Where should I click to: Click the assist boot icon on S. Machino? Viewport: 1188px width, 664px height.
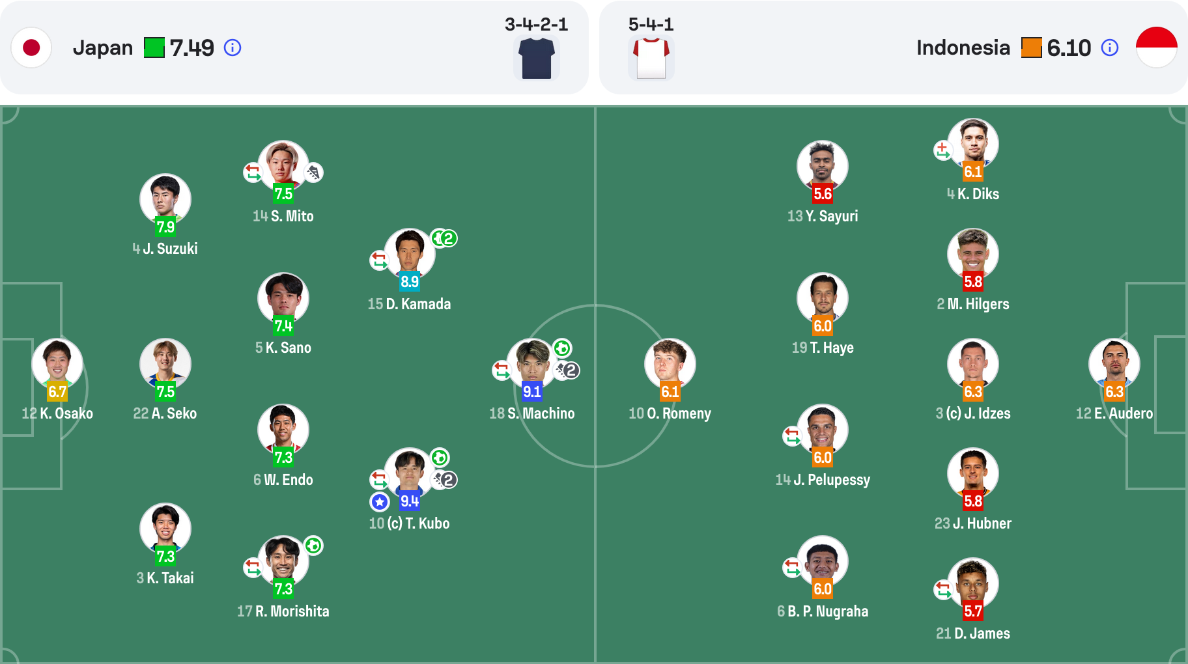pyautogui.click(x=567, y=370)
